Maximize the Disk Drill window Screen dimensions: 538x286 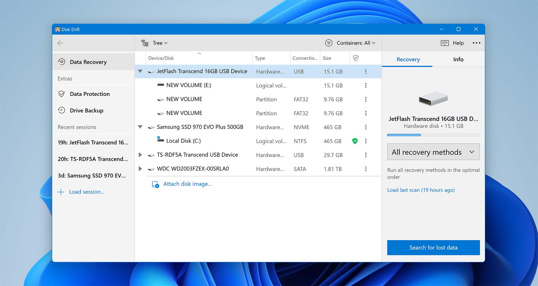458,29
